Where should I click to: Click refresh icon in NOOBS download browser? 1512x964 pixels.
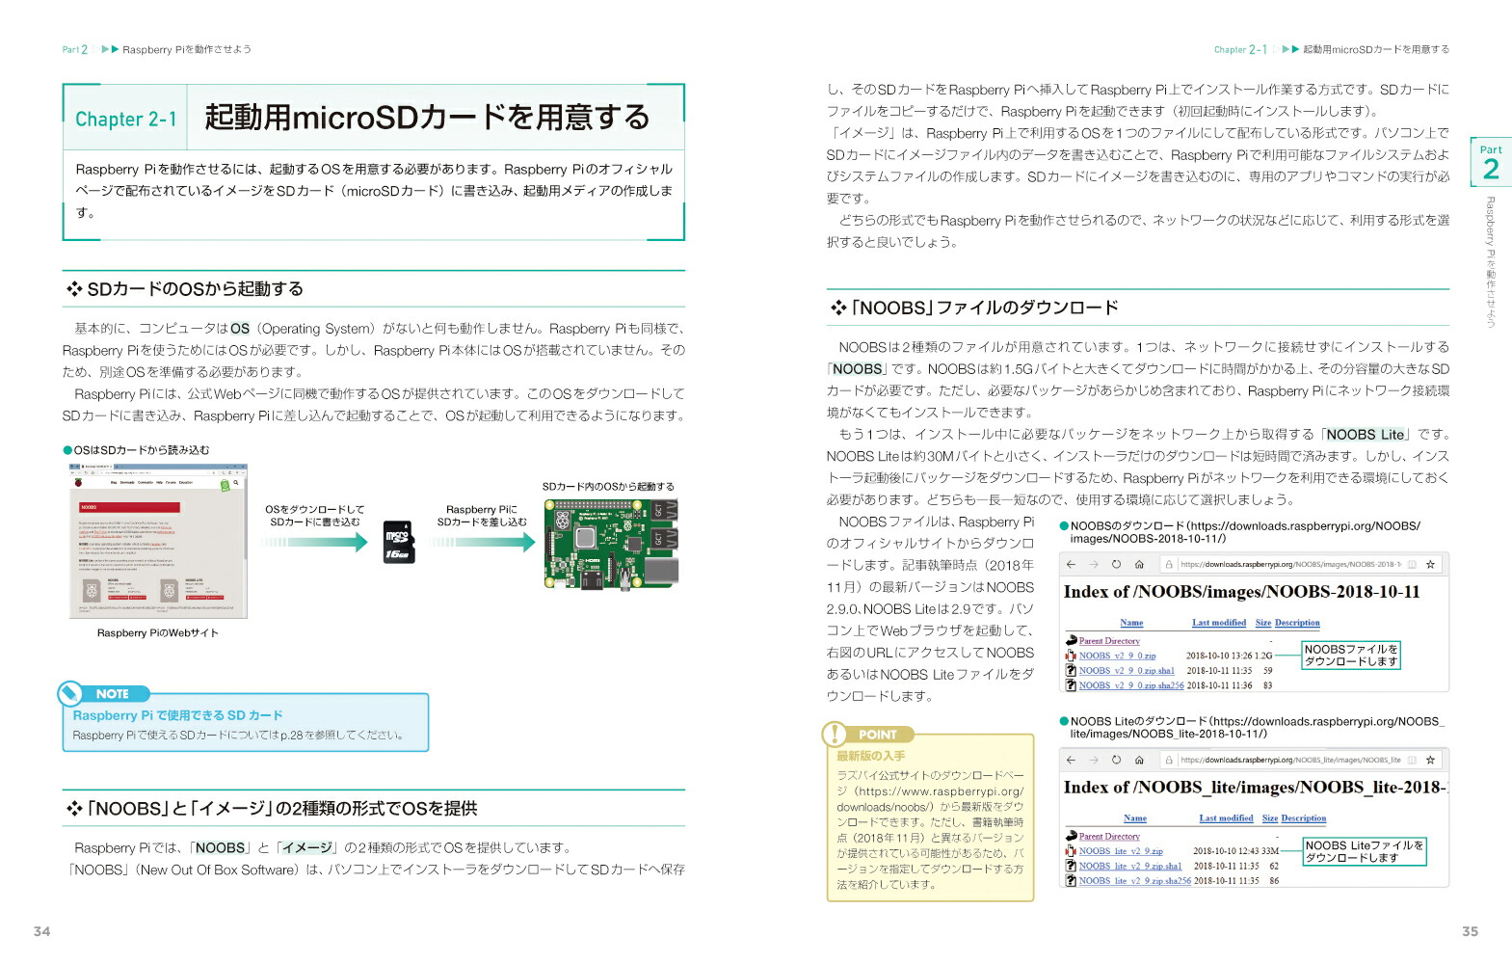coord(1116,565)
